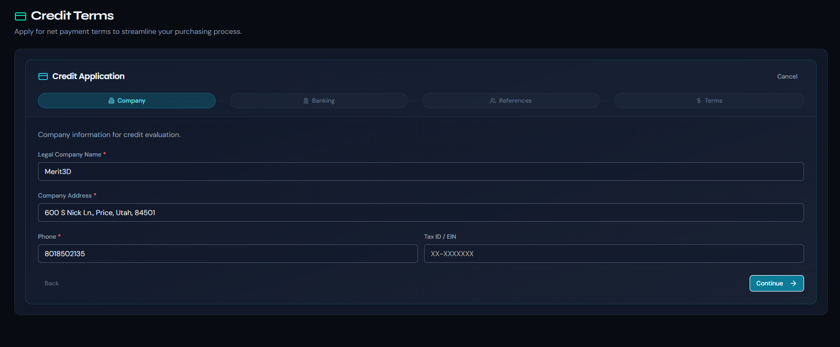Select the Company step tab
Viewport: 840px width, 347px height.
[x=127, y=101]
